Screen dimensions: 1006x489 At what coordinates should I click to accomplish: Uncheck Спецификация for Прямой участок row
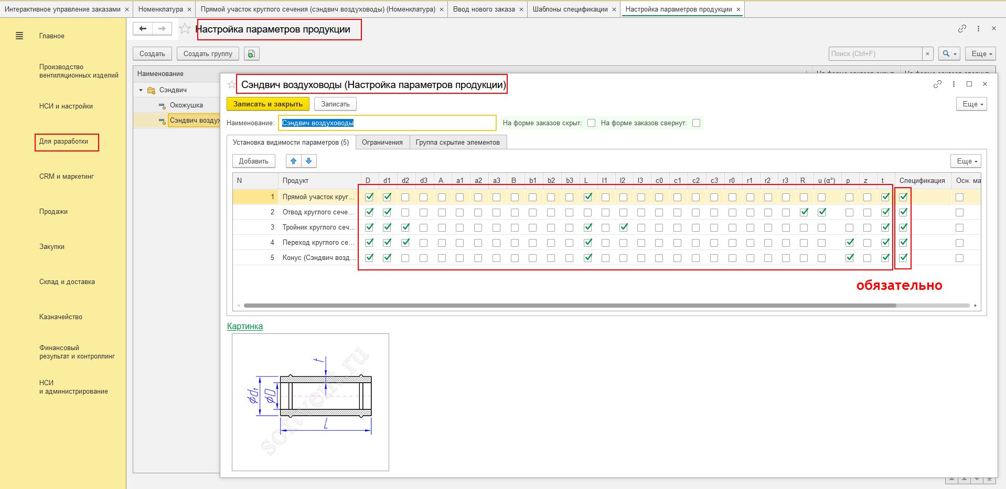903,197
